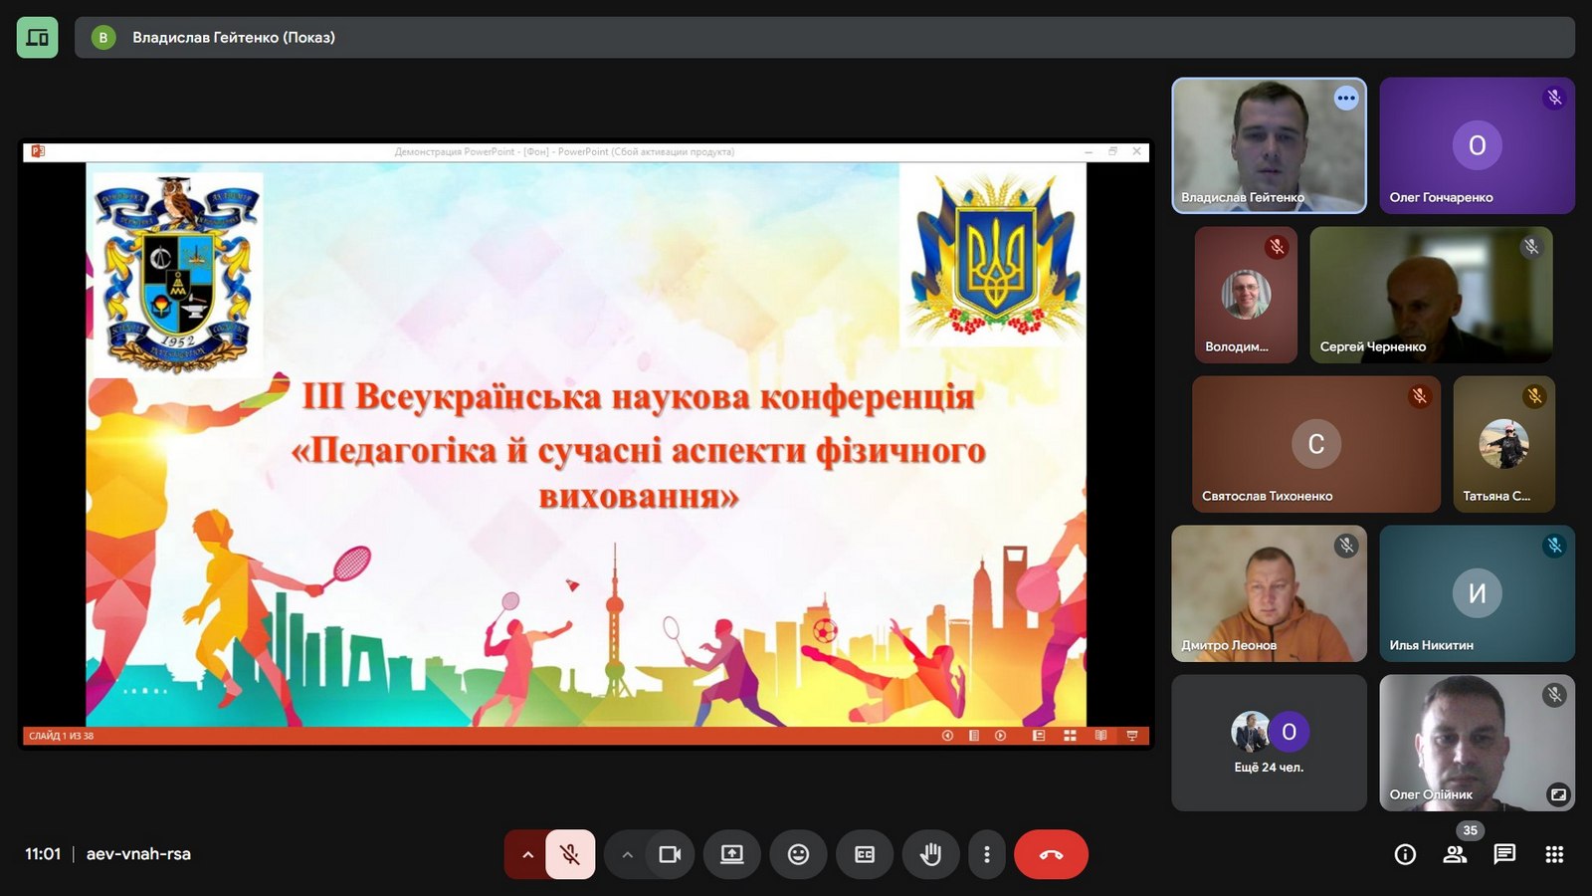Leave the call with red hang-up button

point(1051,854)
